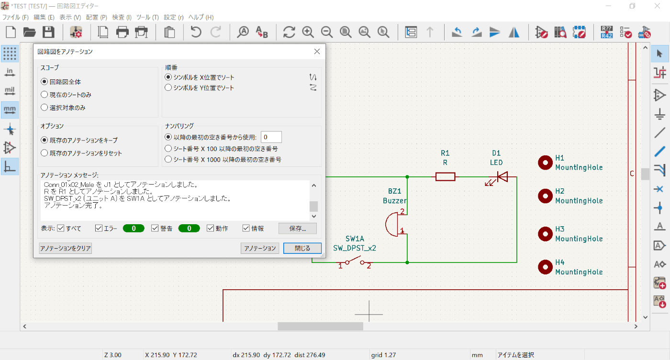The image size is (670, 360).
Task: Click the アノテーションをクリア button
Action: click(65, 248)
